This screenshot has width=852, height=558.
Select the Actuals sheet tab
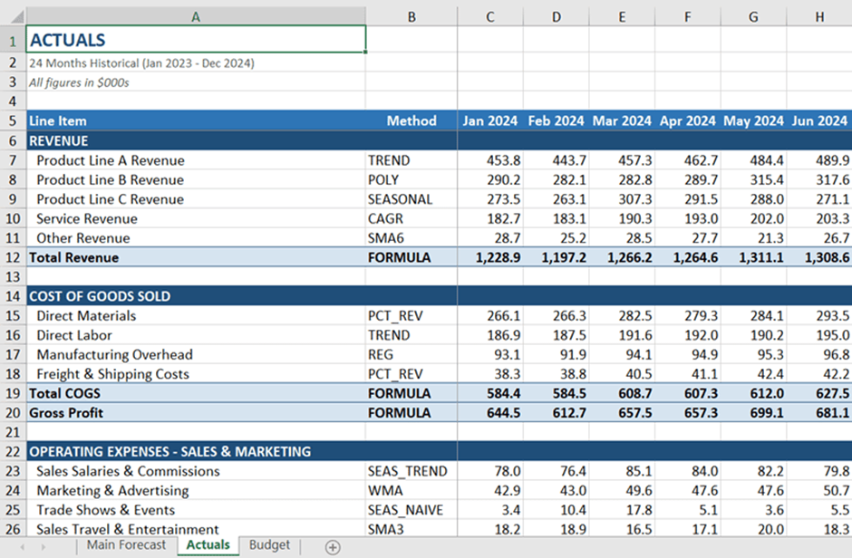tap(208, 545)
